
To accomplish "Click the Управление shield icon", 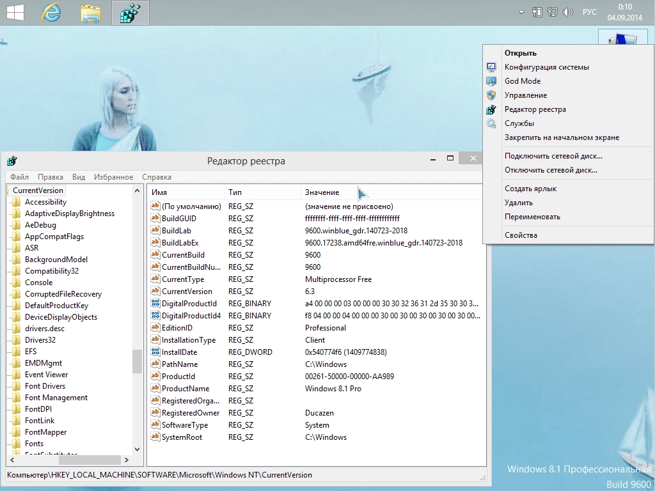I will [491, 95].
